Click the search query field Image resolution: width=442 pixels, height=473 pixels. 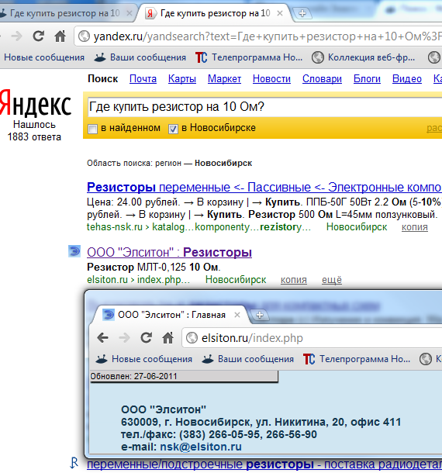pyautogui.click(x=265, y=107)
